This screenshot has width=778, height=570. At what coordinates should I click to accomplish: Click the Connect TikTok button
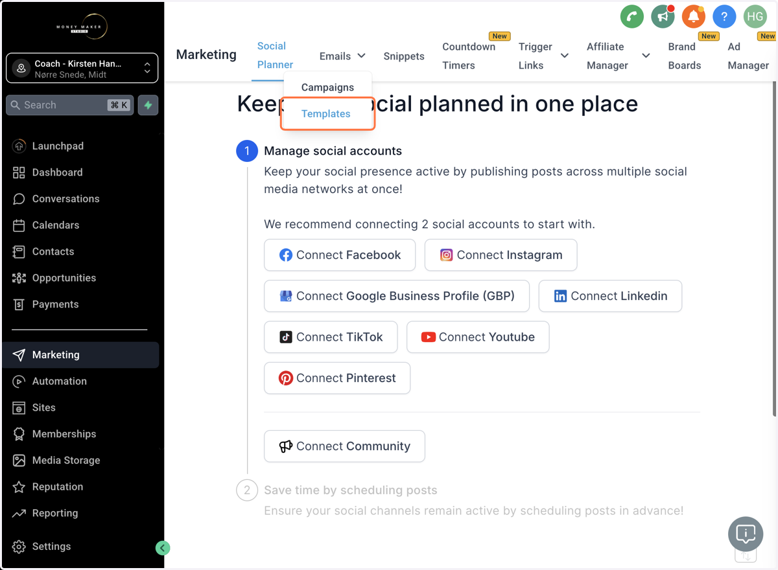click(331, 337)
